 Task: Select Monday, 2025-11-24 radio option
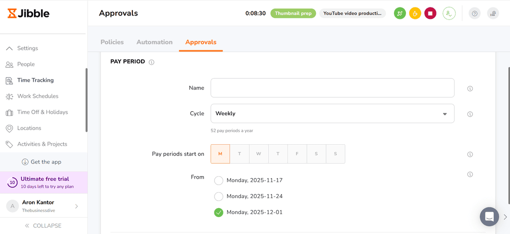(x=218, y=197)
